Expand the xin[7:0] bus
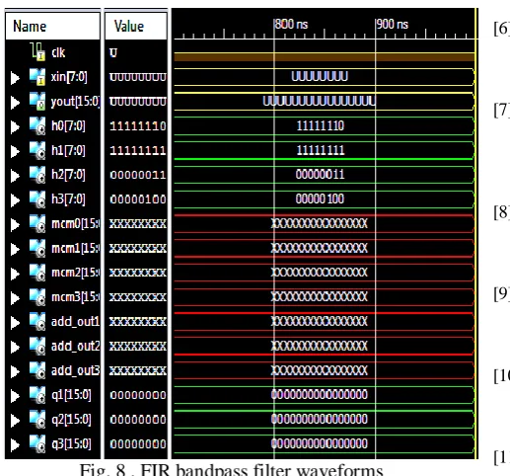The width and height of the screenshot is (510, 476). pos(15,78)
